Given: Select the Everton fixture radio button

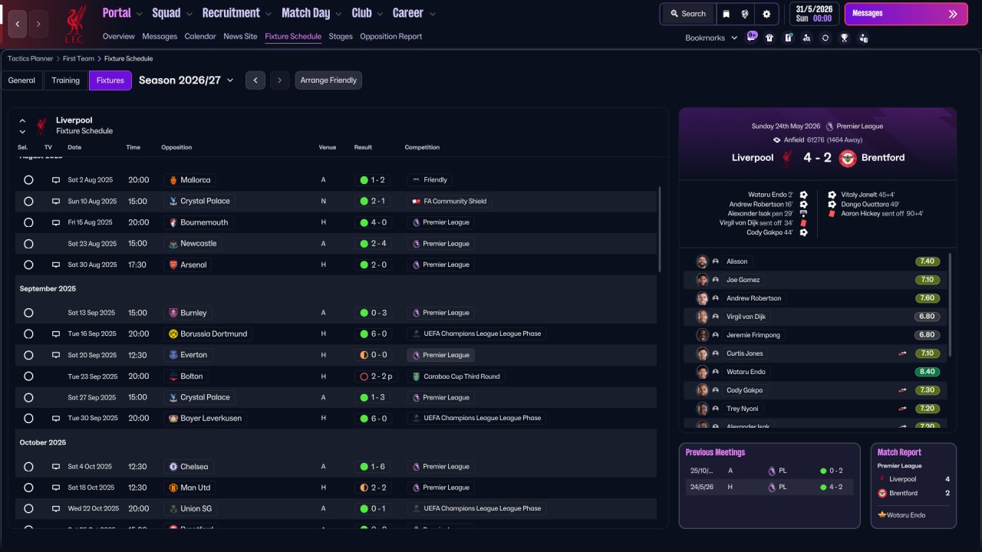Looking at the screenshot, I should 28,355.
